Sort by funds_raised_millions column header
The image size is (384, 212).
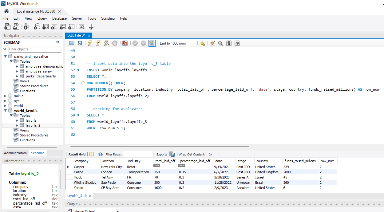click(300, 161)
